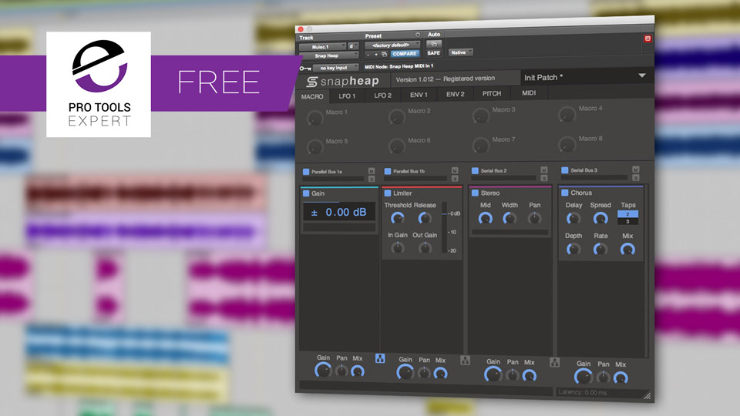Click the red target icon in plugin header
Screen dimensions: 740x416
click(x=647, y=39)
